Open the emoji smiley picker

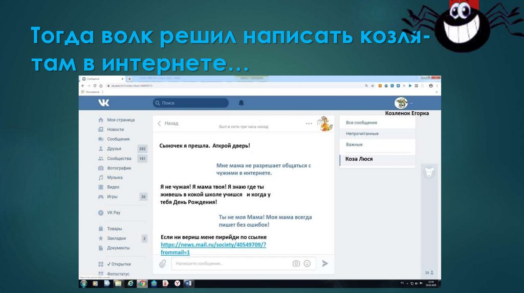pyautogui.click(x=307, y=264)
